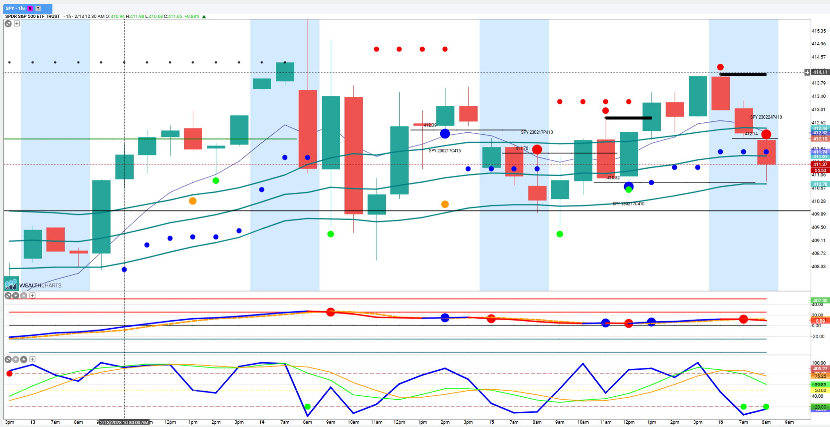Click the 414.11 crosshair price tag
Image resolution: width=830 pixels, height=427 pixels.
coord(820,72)
